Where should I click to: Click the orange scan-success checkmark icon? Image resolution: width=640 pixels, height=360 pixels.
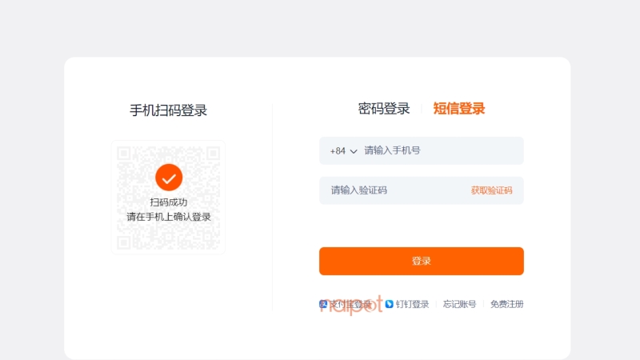(169, 177)
